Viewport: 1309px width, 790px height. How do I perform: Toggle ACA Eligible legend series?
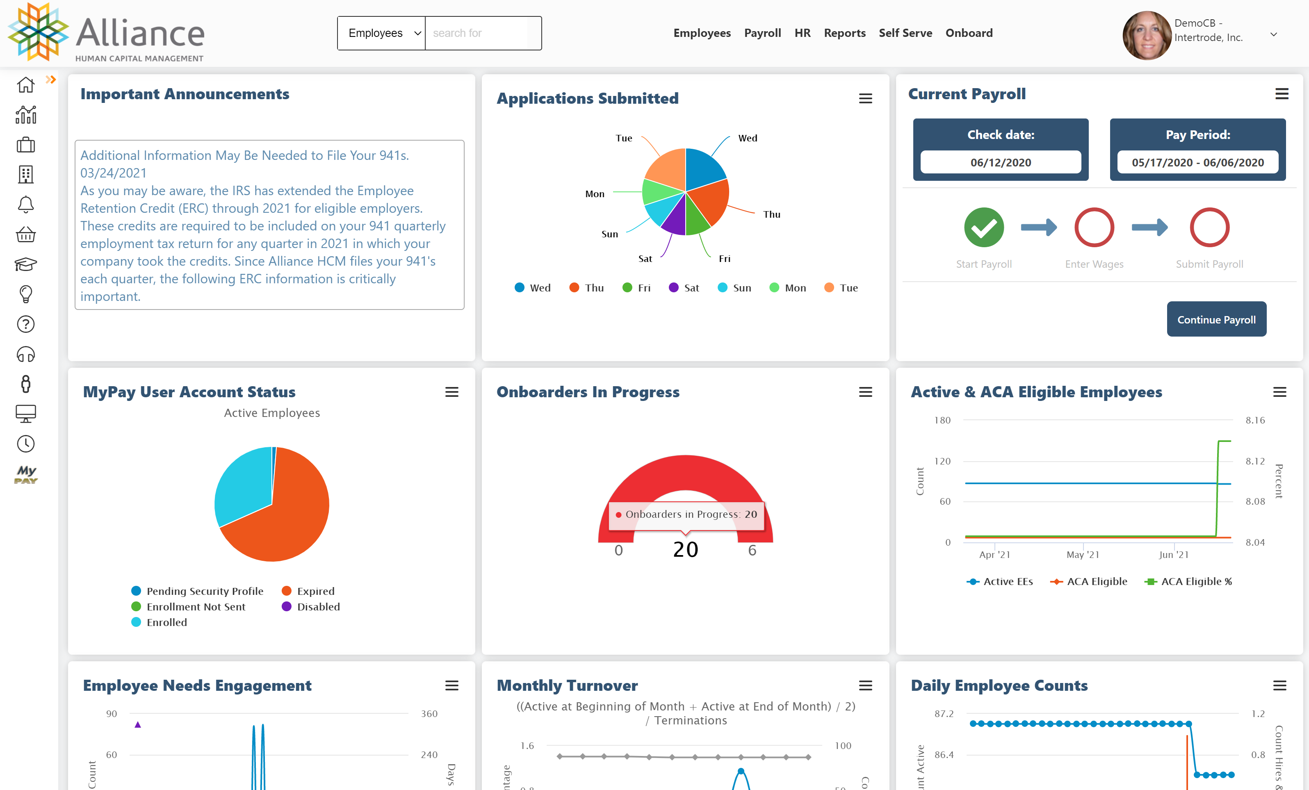click(1088, 581)
